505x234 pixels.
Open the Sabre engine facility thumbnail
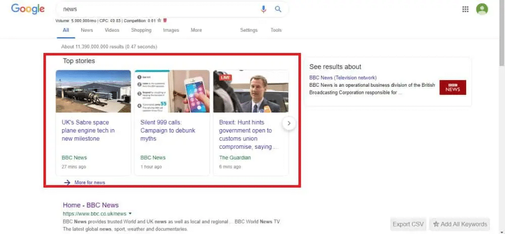click(x=93, y=91)
